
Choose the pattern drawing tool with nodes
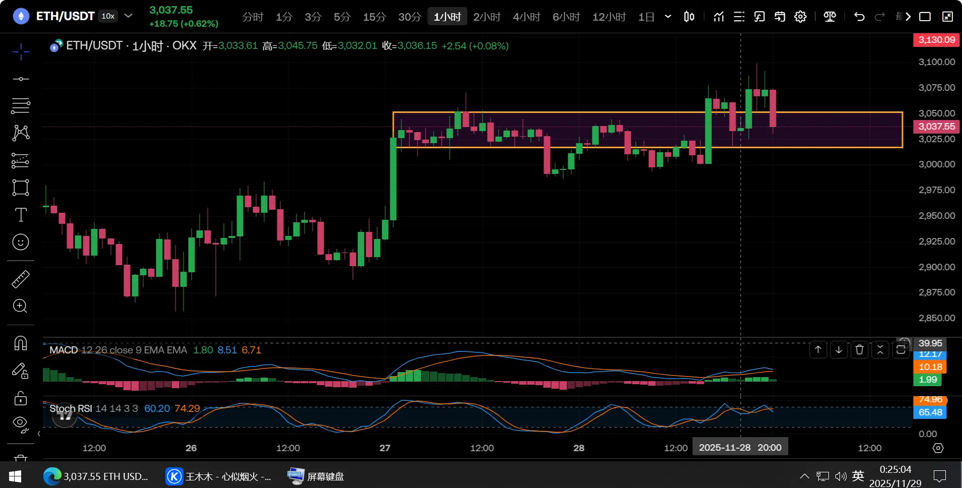pyautogui.click(x=21, y=133)
